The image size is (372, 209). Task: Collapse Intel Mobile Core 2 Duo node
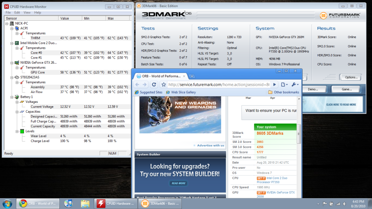[x=12, y=43]
